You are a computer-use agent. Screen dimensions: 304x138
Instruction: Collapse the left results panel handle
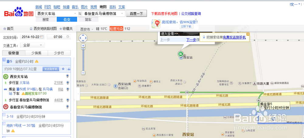point(78,94)
